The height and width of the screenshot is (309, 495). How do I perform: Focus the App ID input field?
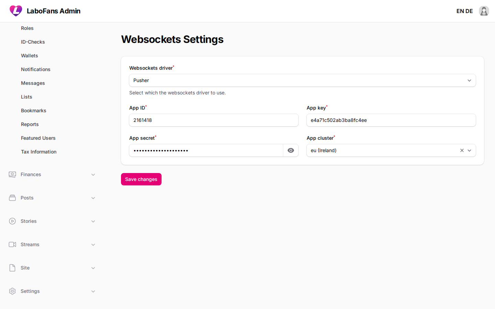(214, 120)
